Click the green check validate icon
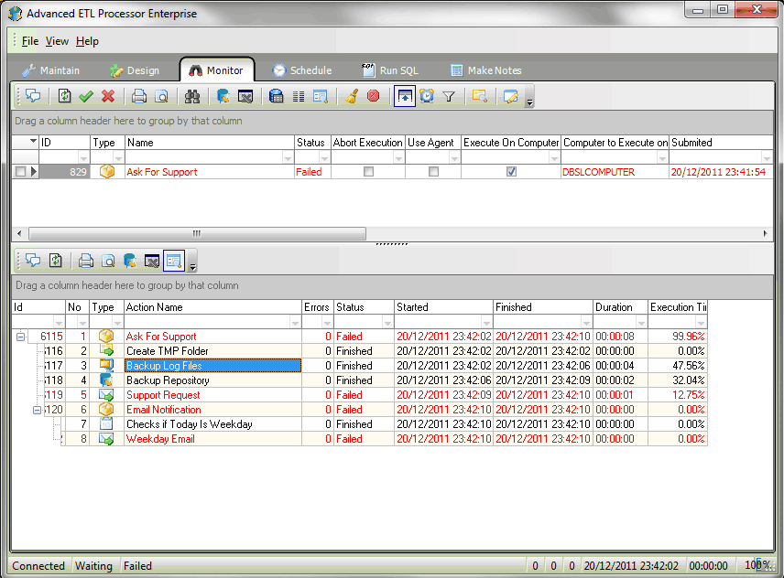The height and width of the screenshot is (578, 784). (x=86, y=96)
